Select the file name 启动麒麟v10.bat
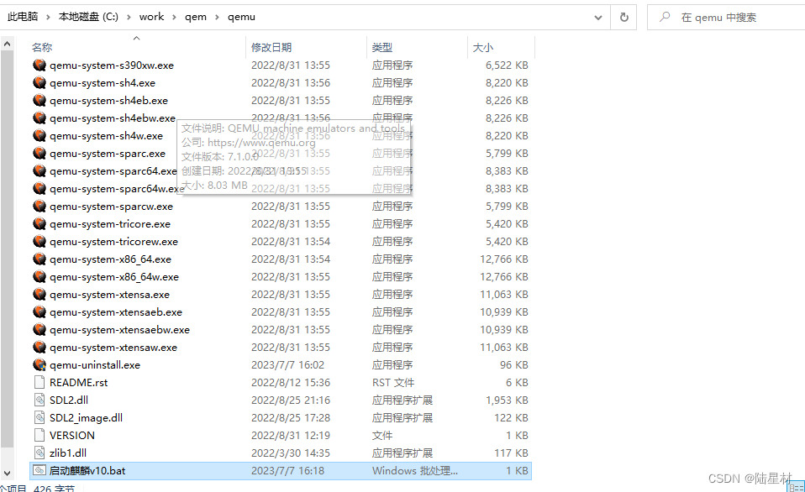Viewport: 805px width, 492px height. pyautogui.click(x=87, y=470)
